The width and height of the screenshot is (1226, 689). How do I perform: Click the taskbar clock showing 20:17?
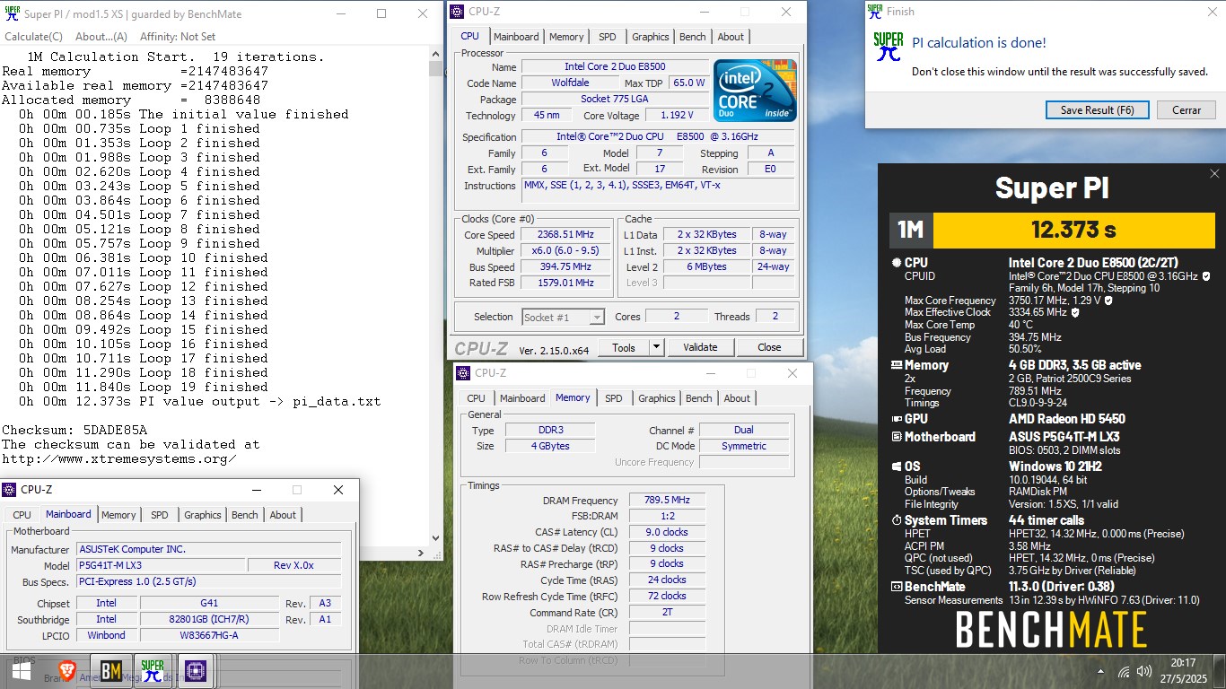click(1183, 671)
